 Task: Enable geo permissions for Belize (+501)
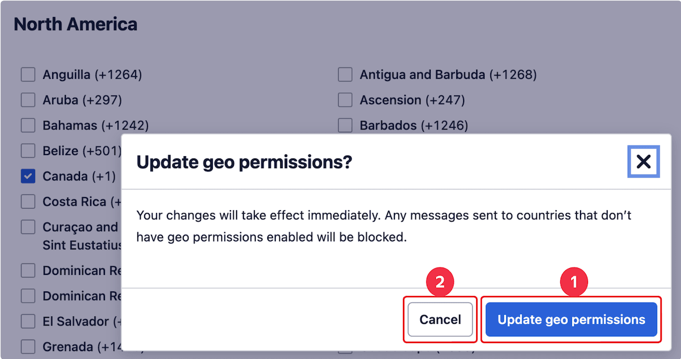coord(28,151)
